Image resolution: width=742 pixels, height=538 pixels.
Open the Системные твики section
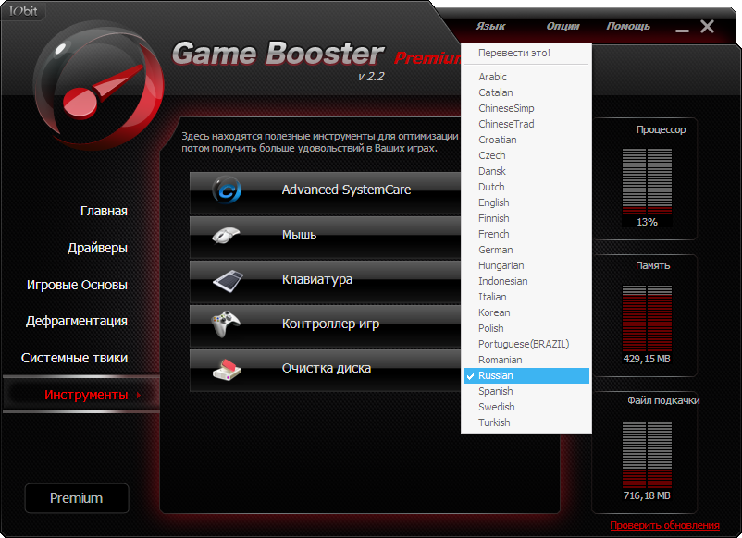pos(74,358)
